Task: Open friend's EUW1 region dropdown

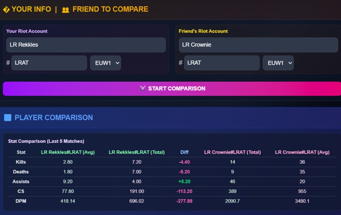Action: [278, 63]
